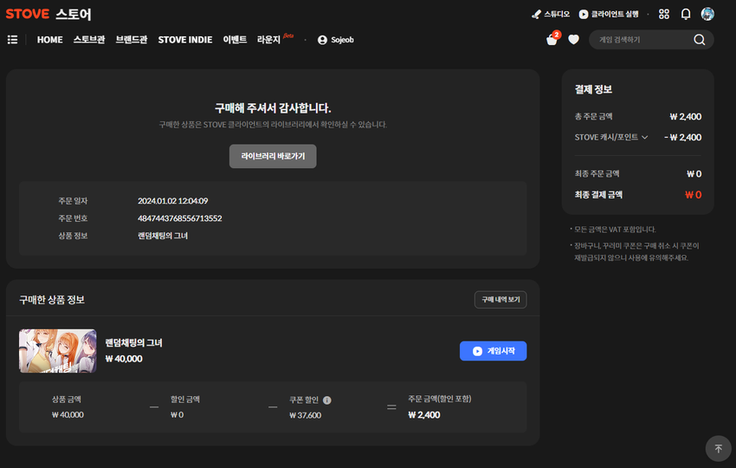Open the apps grid icon
Viewport: 736px width, 468px height.
[x=664, y=14]
